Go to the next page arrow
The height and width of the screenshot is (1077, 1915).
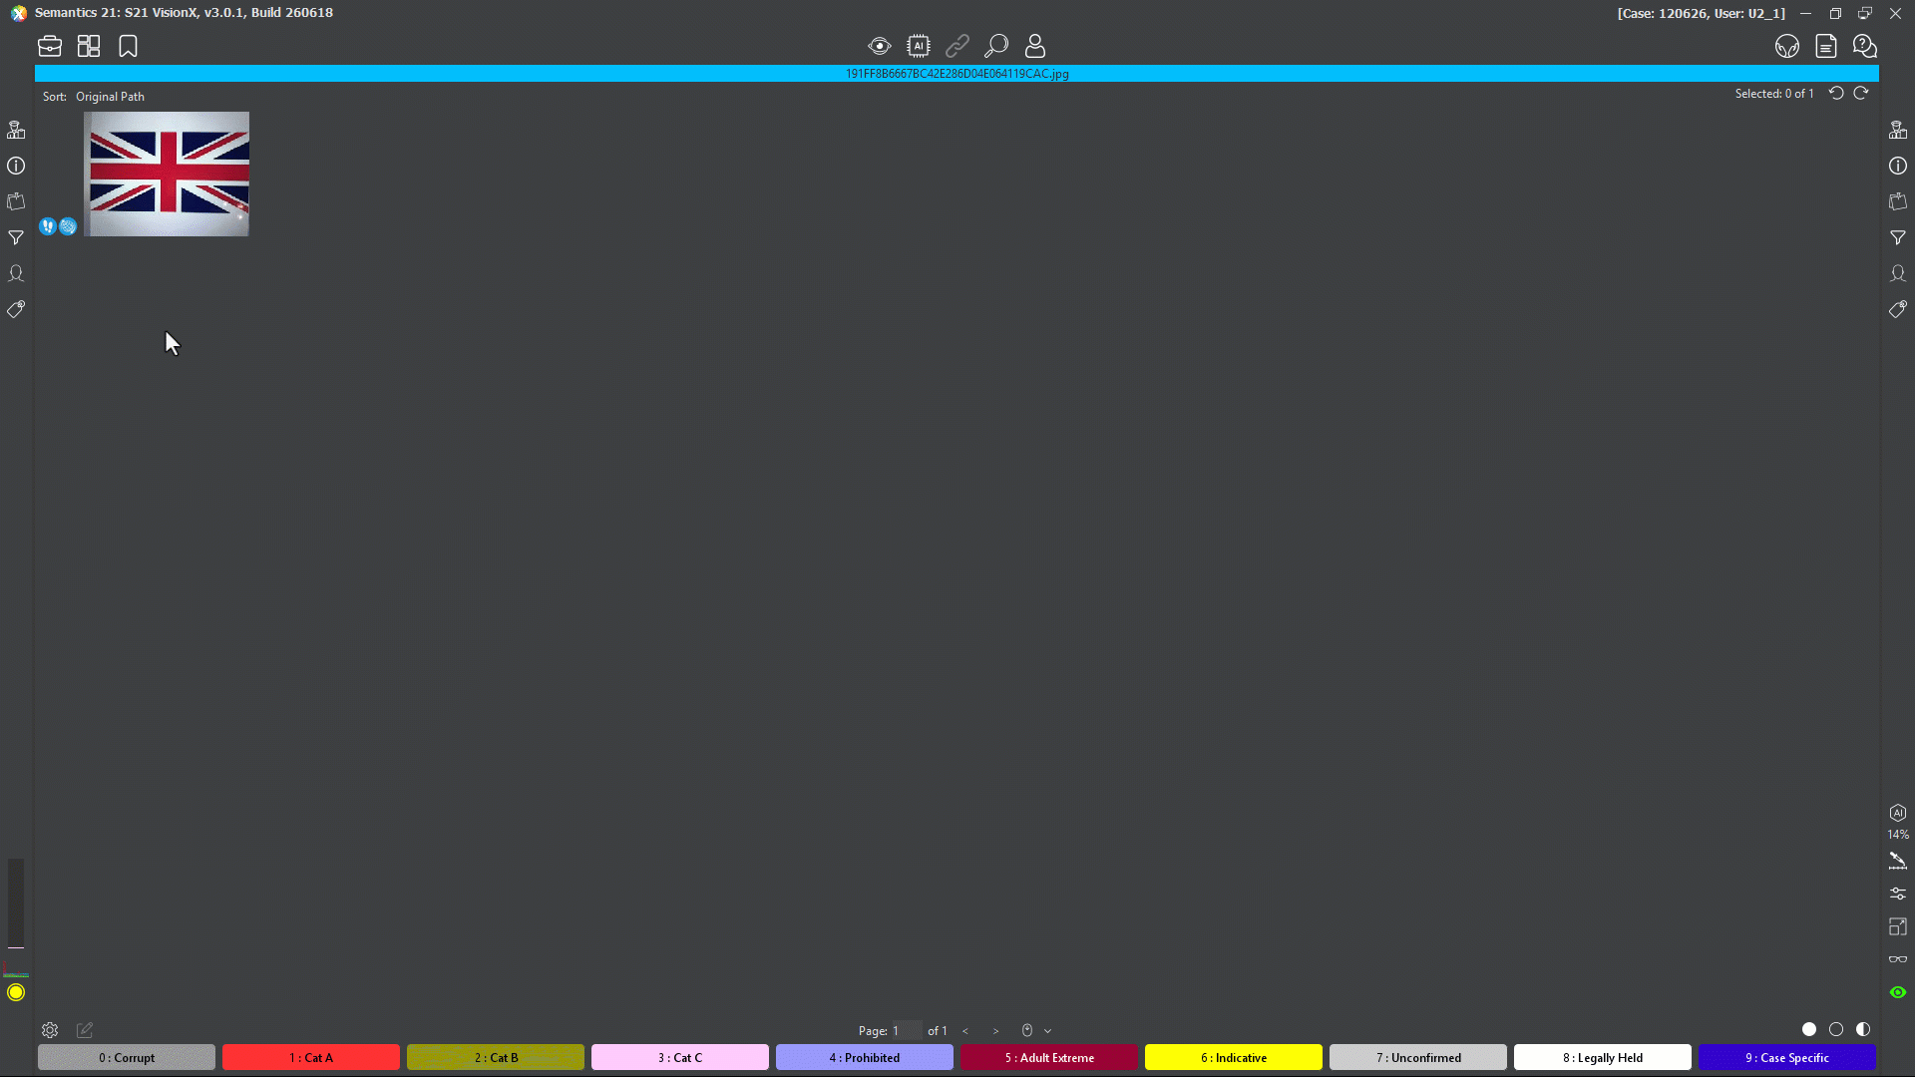pyautogui.click(x=995, y=1031)
